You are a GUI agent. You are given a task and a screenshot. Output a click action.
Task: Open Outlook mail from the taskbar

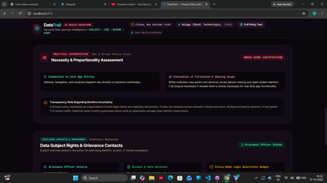pyautogui.click(x=189, y=178)
